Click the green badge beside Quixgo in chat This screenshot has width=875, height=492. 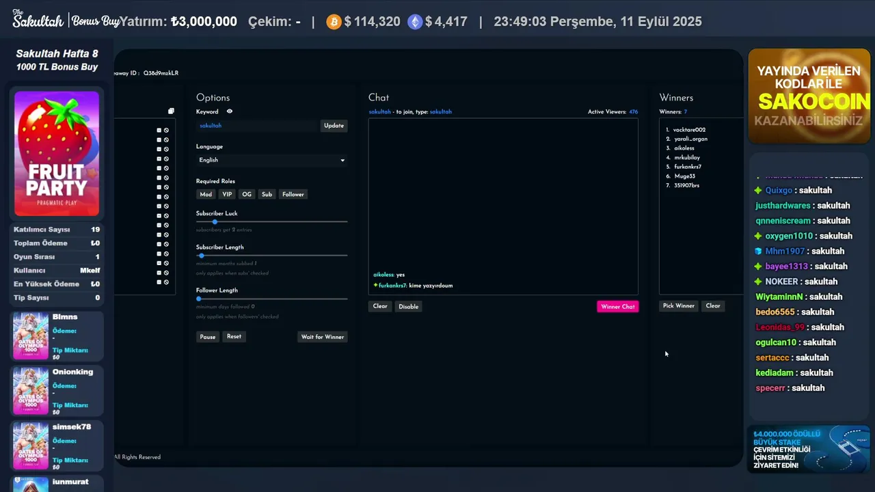[x=758, y=191]
